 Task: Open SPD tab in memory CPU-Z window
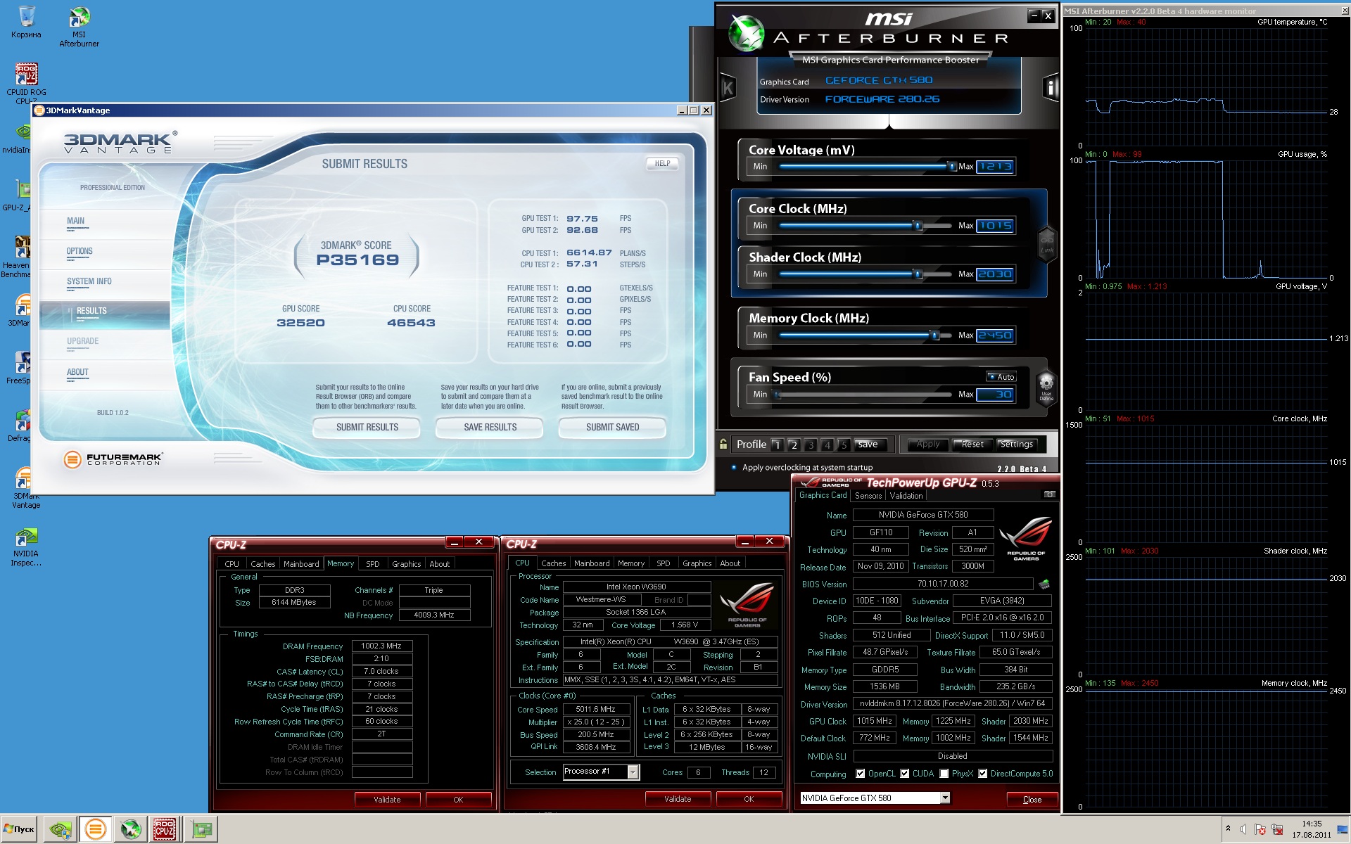point(373,564)
